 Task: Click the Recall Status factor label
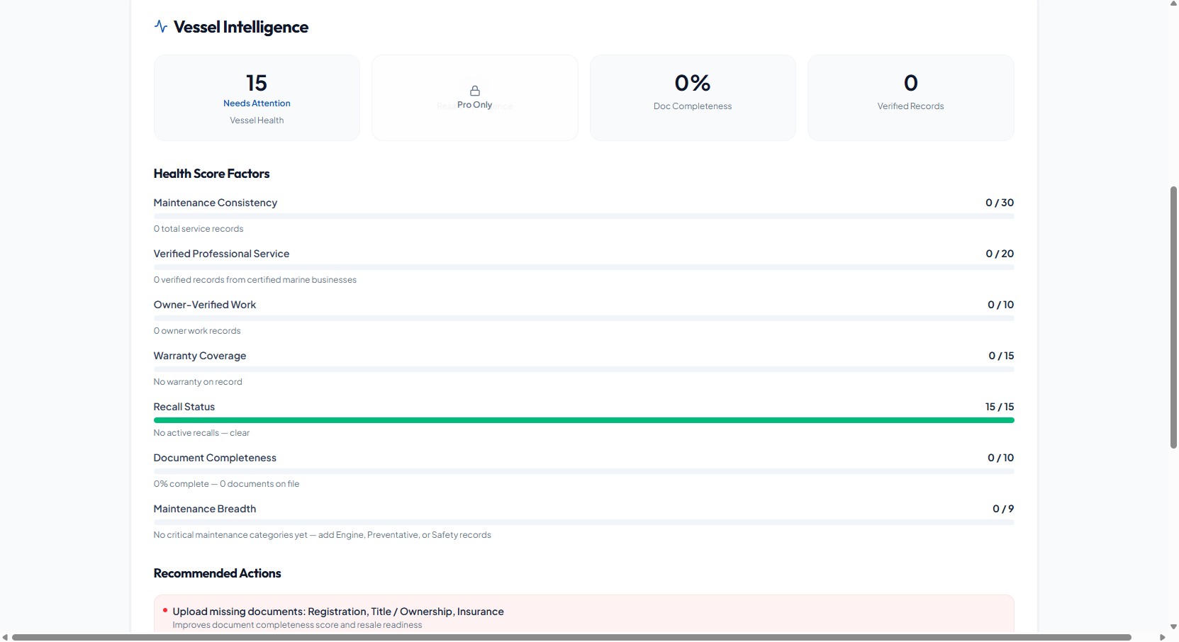pos(184,407)
